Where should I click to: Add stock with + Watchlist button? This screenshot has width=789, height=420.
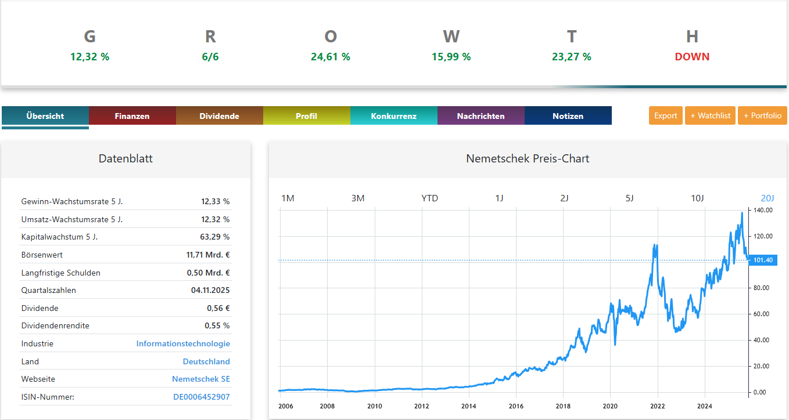710,115
